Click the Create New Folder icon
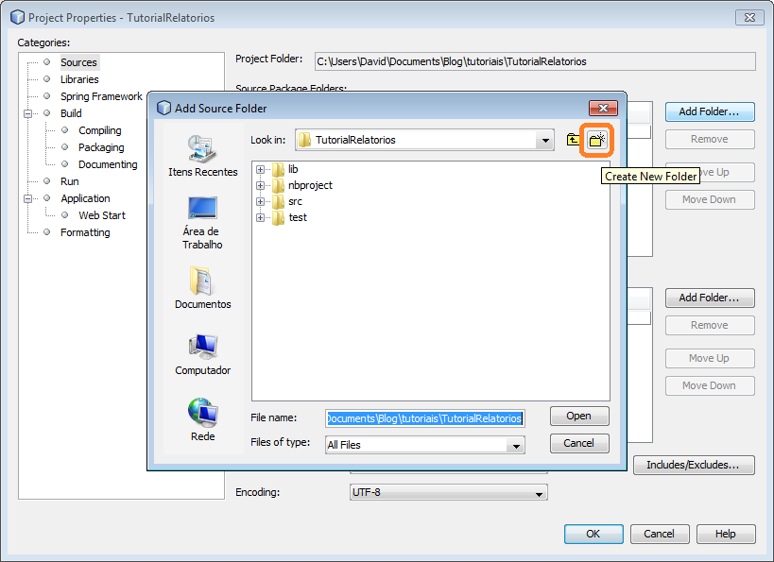This screenshot has width=774, height=562. (x=596, y=140)
